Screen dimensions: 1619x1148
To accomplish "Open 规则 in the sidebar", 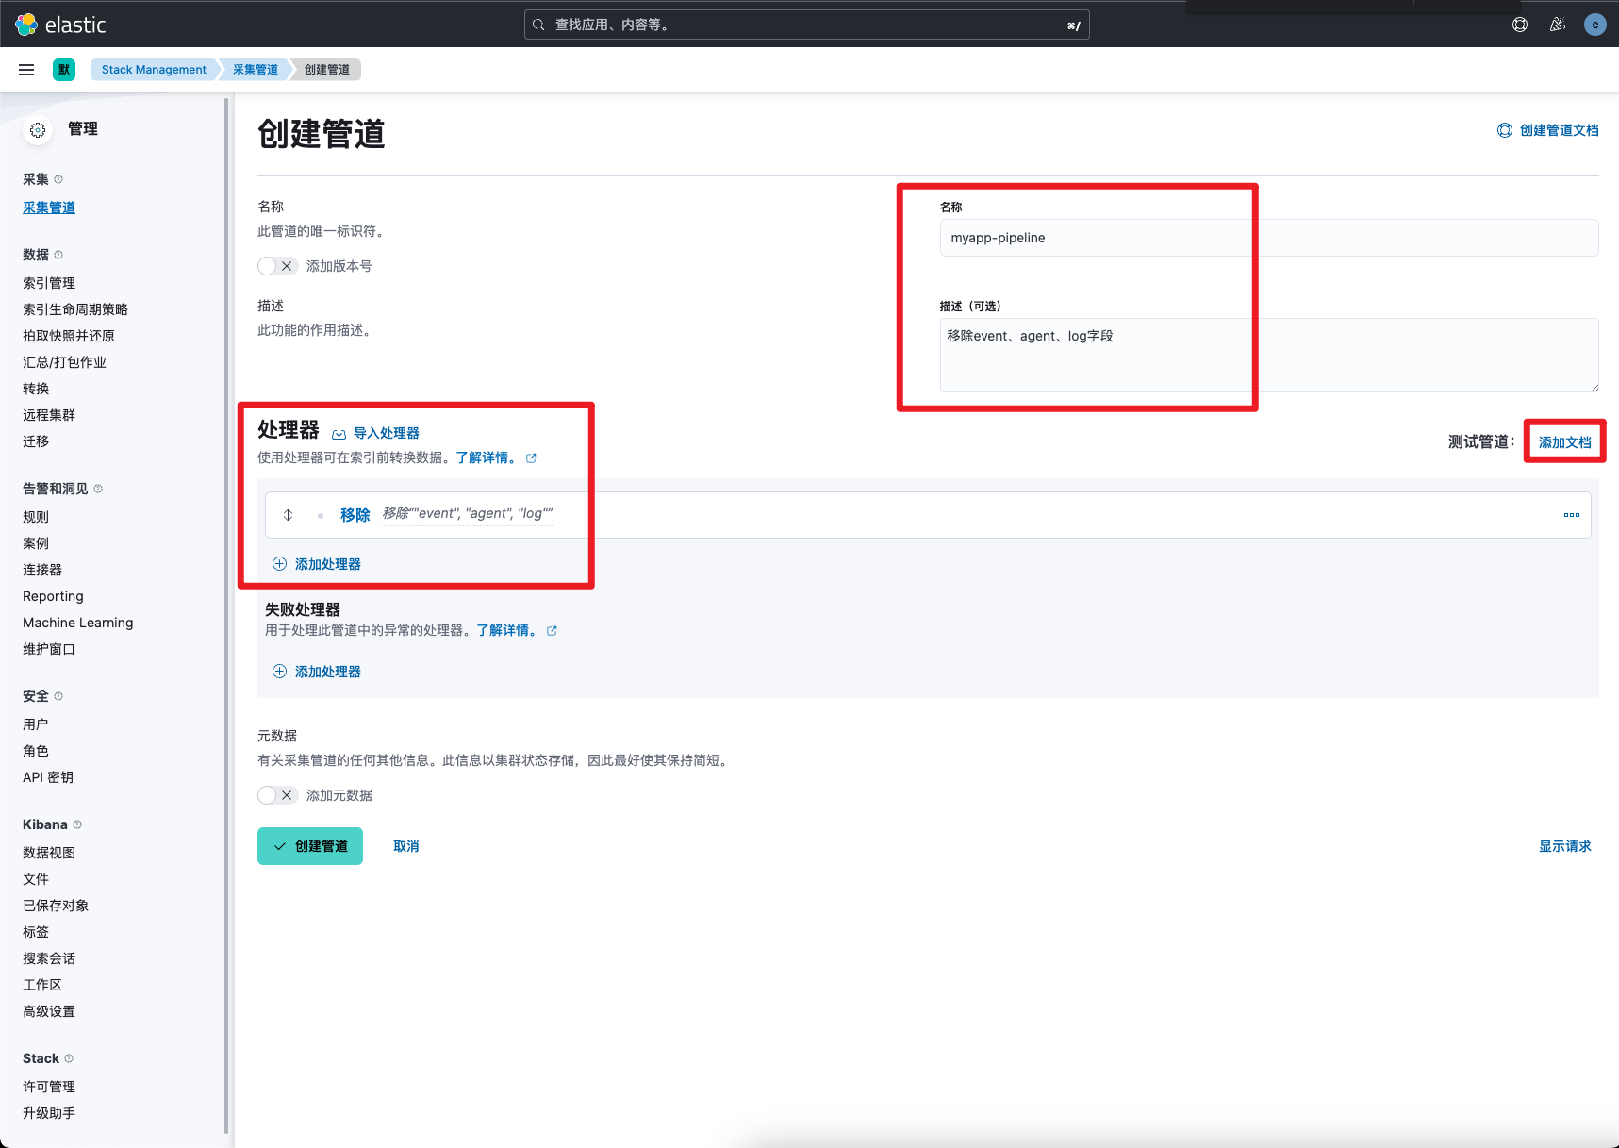I will 36,517.
